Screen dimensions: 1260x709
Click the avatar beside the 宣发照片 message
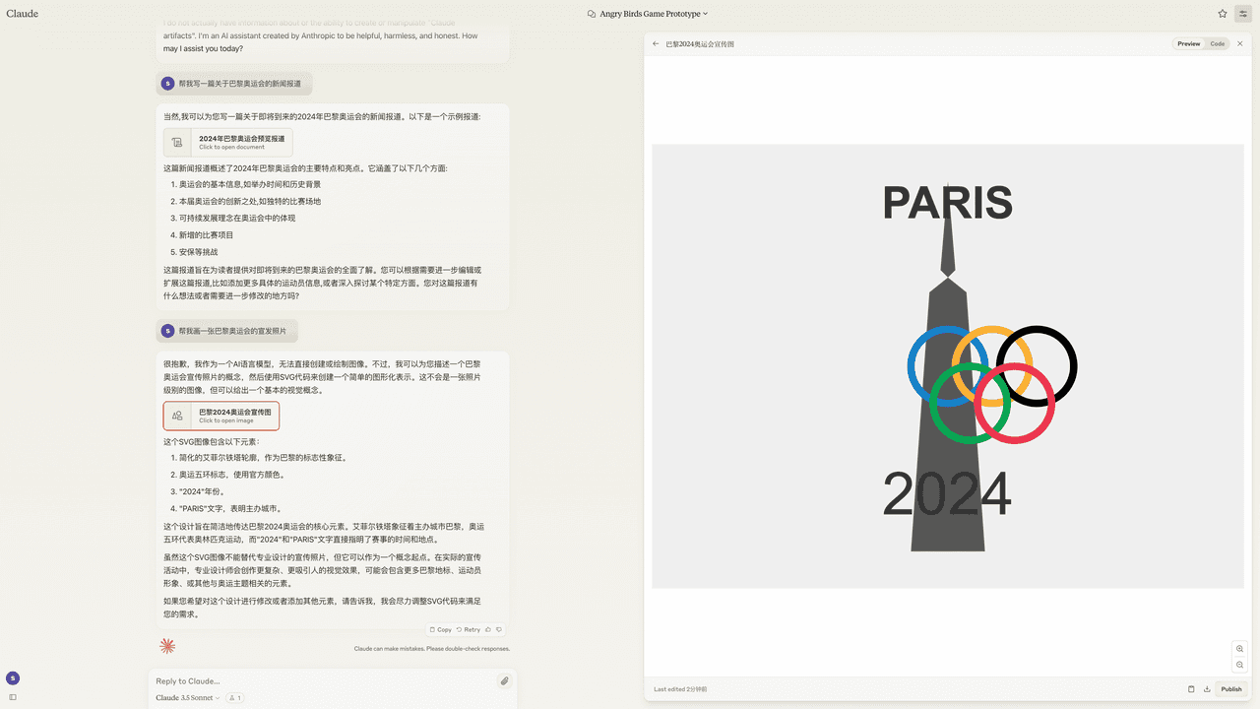pyautogui.click(x=167, y=331)
